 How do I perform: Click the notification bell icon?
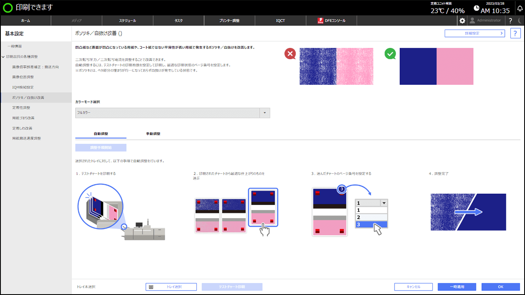coord(520,7)
